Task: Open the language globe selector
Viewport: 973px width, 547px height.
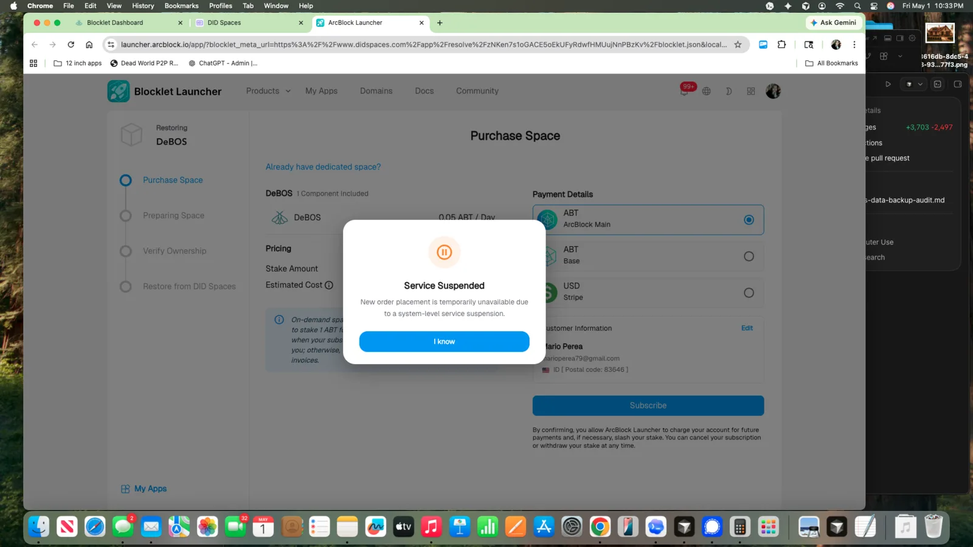Action: [x=706, y=91]
